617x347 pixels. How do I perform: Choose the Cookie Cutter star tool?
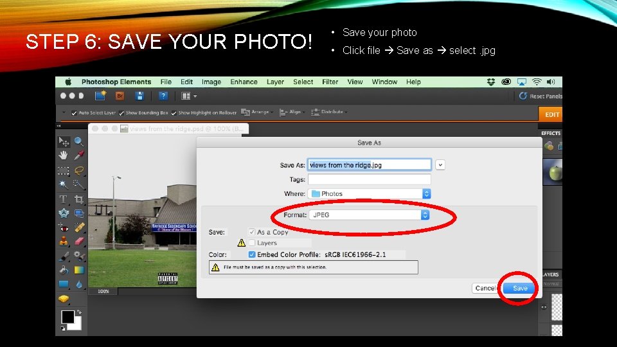[x=64, y=213]
